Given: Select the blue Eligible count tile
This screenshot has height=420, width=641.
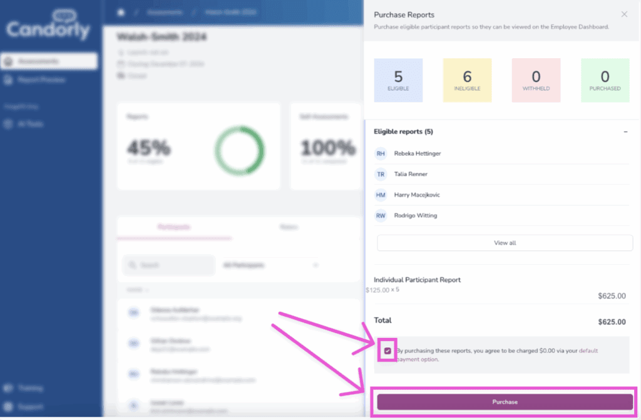Looking at the screenshot, I should point(399,80).
